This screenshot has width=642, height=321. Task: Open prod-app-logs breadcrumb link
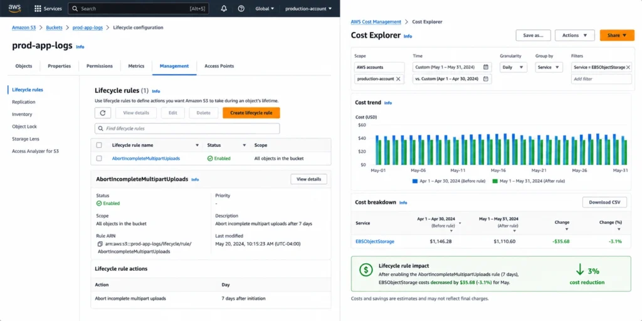tap(88, 28)
